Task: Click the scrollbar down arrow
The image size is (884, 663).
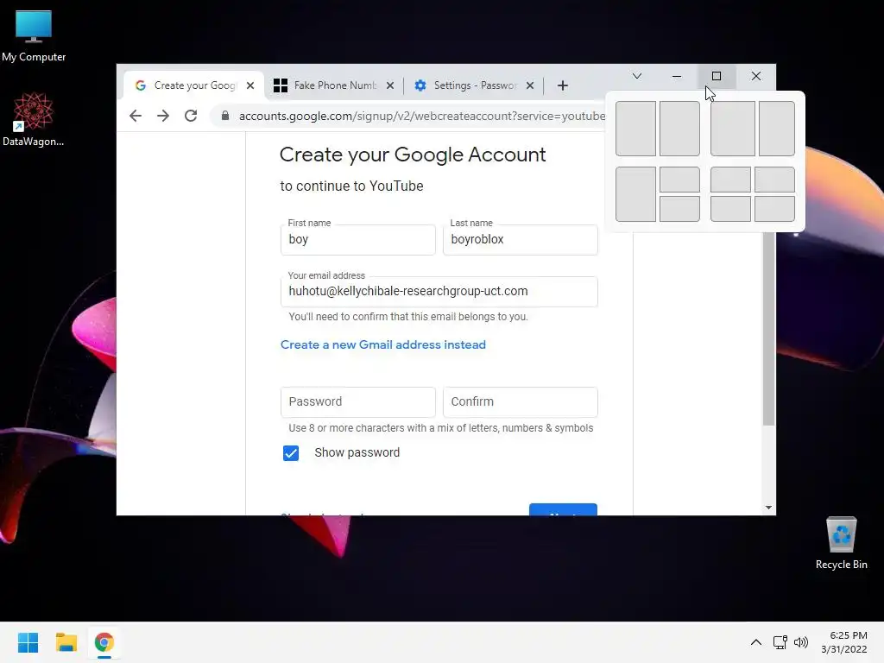Action: 768,508
